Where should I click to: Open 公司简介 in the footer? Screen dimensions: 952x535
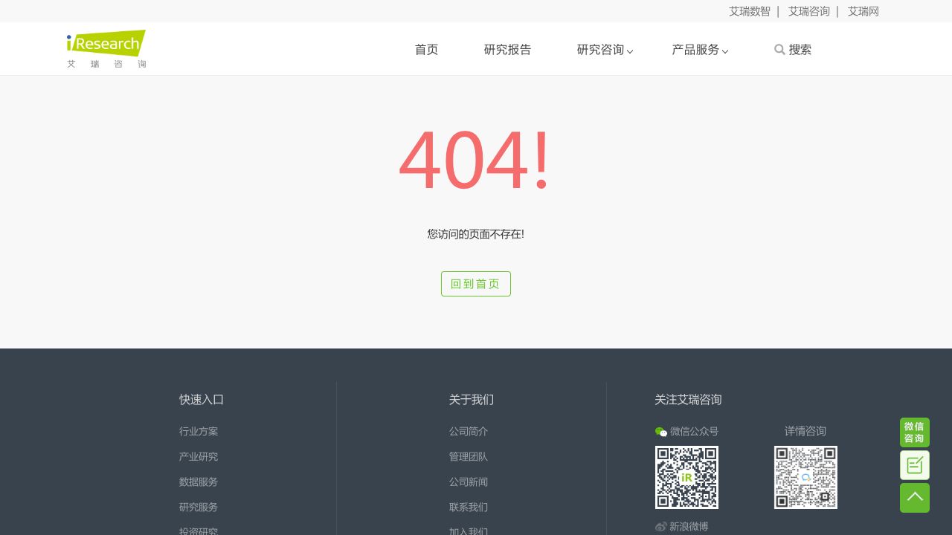[x=468, y=432]
